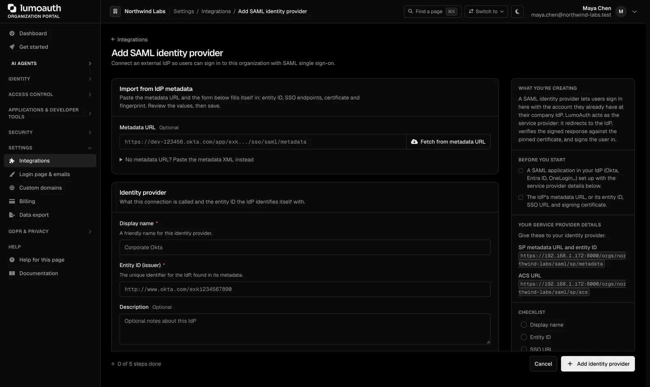Click the Custom domains globe icon
This screenshot has height=387, width=650.
click(x=12, y=188)
